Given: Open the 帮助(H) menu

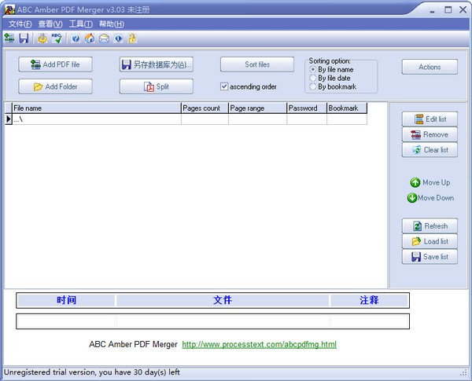Looking at the screenshot, I should pyautogui.click(x=112, y=24).
